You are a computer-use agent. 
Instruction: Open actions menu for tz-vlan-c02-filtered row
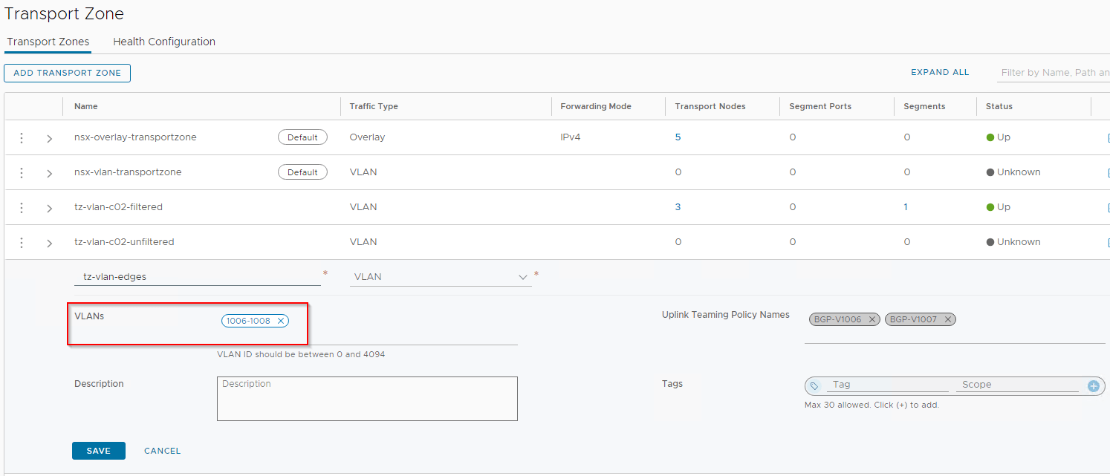pos(22,208)
